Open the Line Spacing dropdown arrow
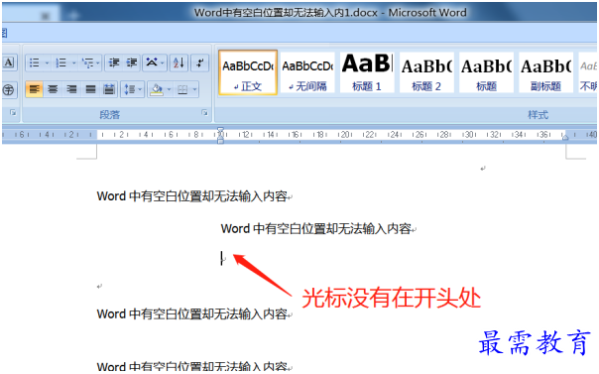 tap(140, 89)
